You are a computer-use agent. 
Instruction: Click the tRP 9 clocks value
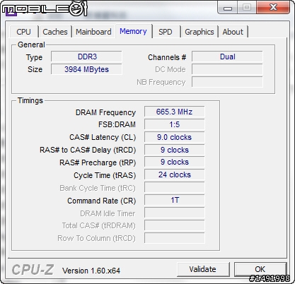pos(175,162)
